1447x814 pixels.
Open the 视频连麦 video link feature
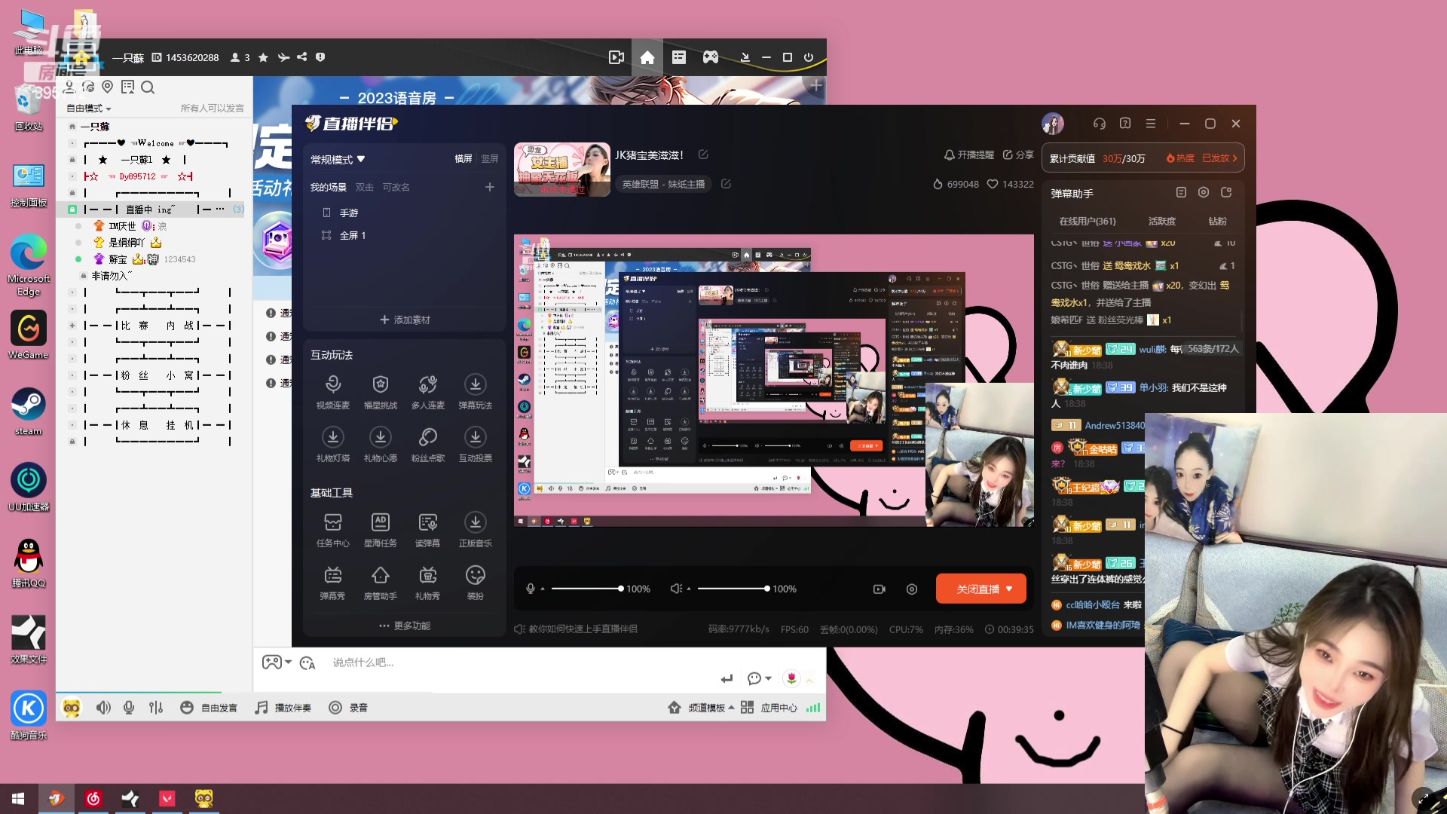click(x=332, y=385)
